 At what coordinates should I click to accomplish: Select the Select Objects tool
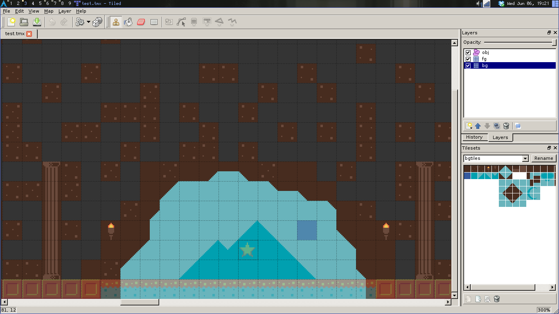point(169,22)
